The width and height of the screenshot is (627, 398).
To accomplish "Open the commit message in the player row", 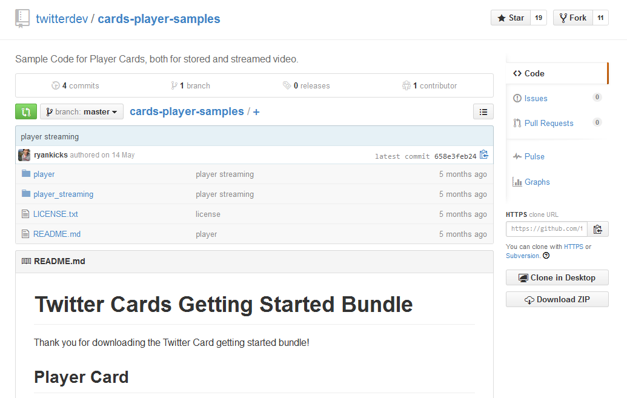I will pos(225,174).
